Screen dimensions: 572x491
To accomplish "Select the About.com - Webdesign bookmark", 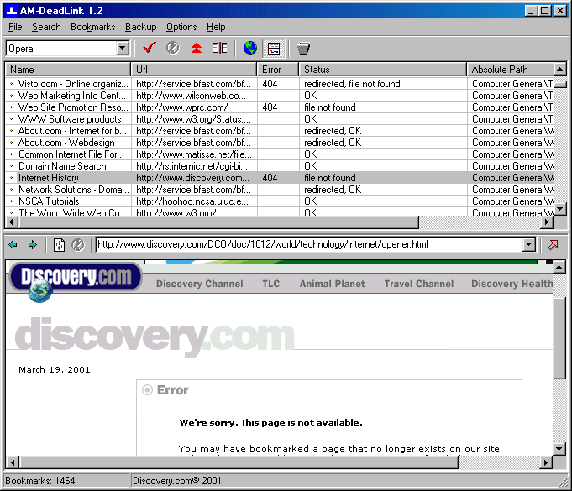I will [x=279, y=143].
